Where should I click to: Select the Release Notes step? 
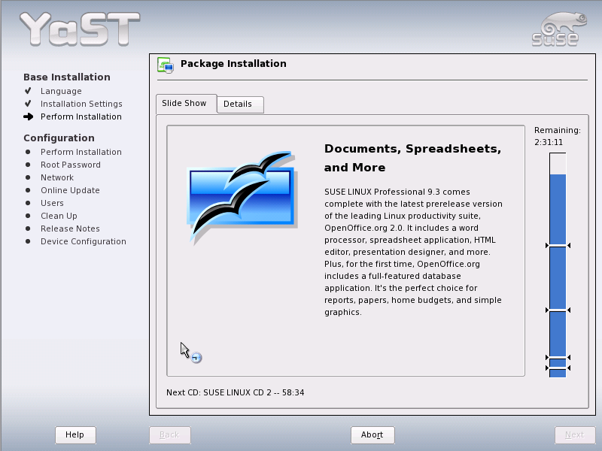[x=70, y=229]
